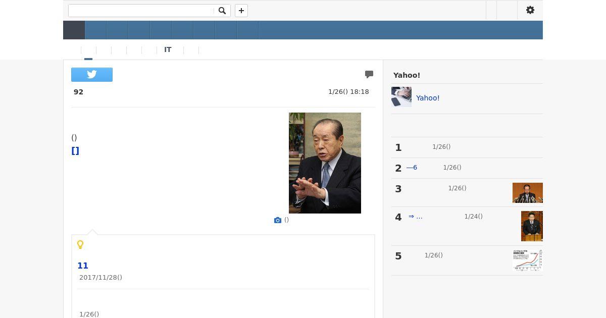Image resolution: width=606 pixels, height=318 pixels.
Task: Click the camera icon under the photo
Action: point(278,220)
